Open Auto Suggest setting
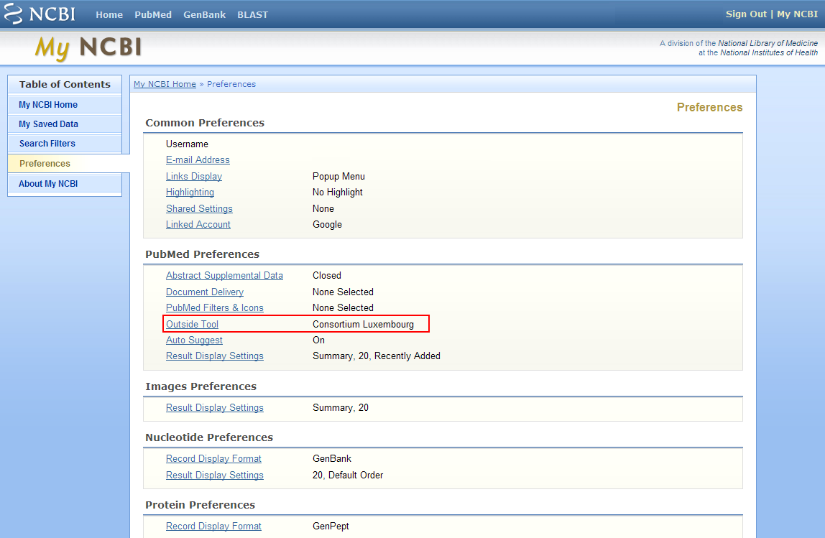The image size is (825, 538). point(194,340)
